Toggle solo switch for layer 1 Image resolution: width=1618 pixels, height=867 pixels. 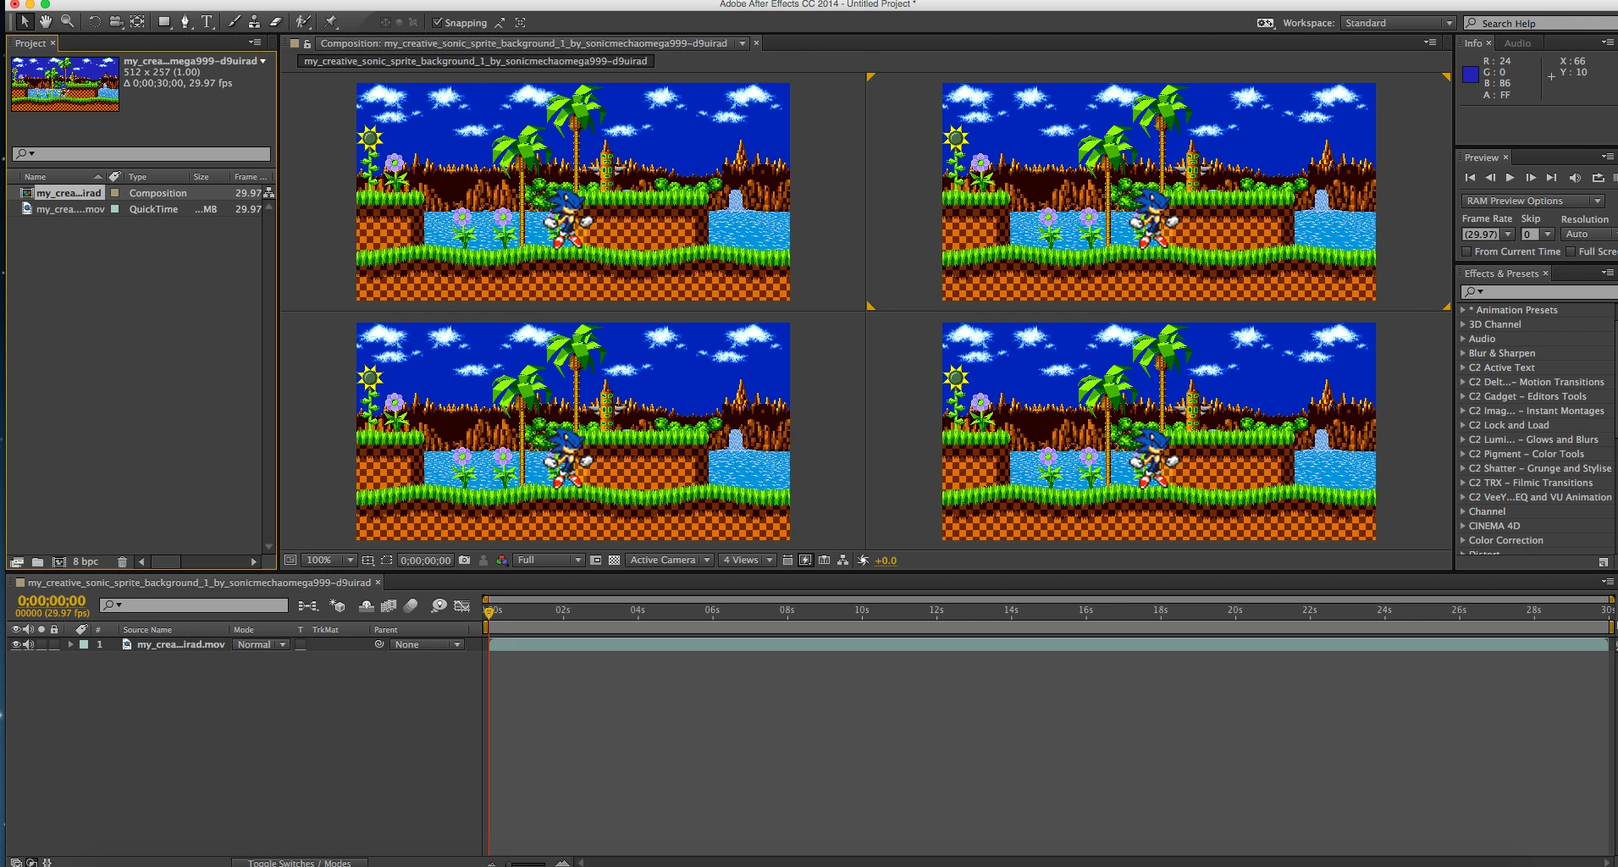coord(41,644)
